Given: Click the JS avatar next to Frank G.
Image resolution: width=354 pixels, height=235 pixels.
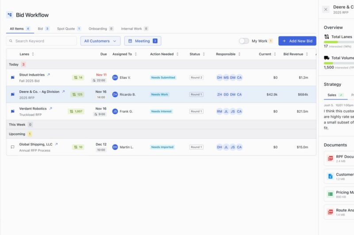Looking at the screenshot, I should tap(115, 111).
